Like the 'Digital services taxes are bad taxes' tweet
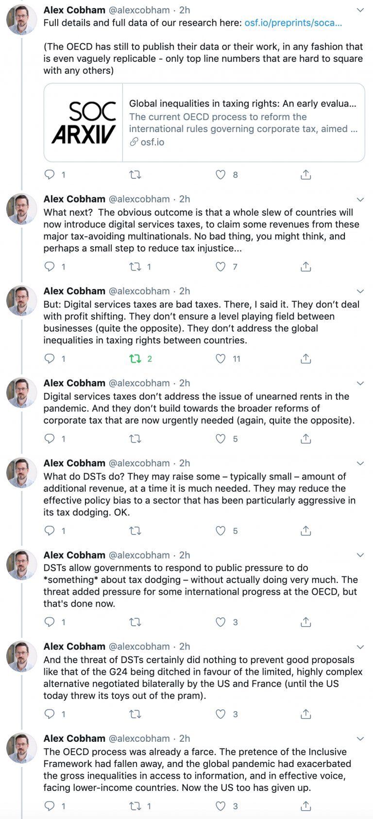The width and height of the screenshot is (373, 819). pyautogui.click(x=220, y=358)
